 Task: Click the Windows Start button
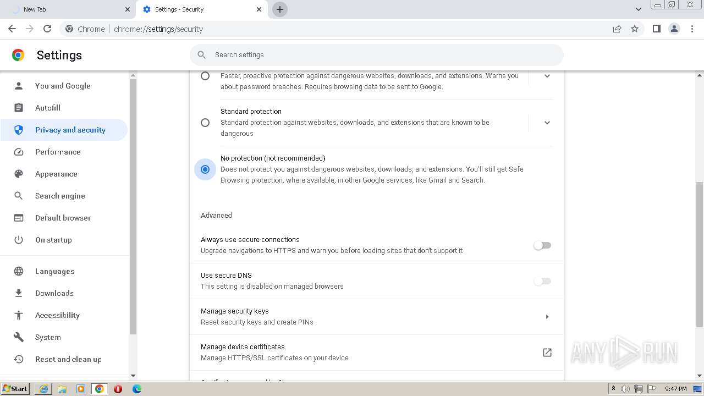[15, 389]
